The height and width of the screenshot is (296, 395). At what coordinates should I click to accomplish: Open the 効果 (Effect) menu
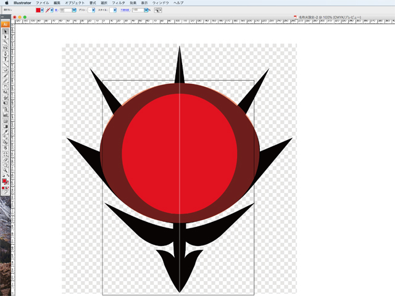pyautogui.click(x=133, y=2)
